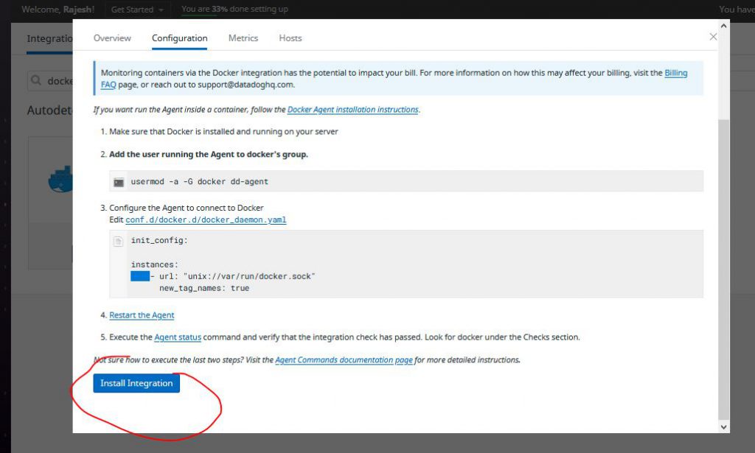Image resolution: width=755 pixels, height=453 pixels.
Task: Close the integration dialog with X
Action: 713,37
